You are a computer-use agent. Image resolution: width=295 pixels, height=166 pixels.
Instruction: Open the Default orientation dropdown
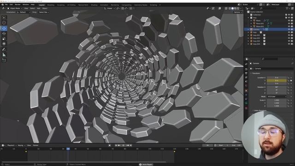24,12
